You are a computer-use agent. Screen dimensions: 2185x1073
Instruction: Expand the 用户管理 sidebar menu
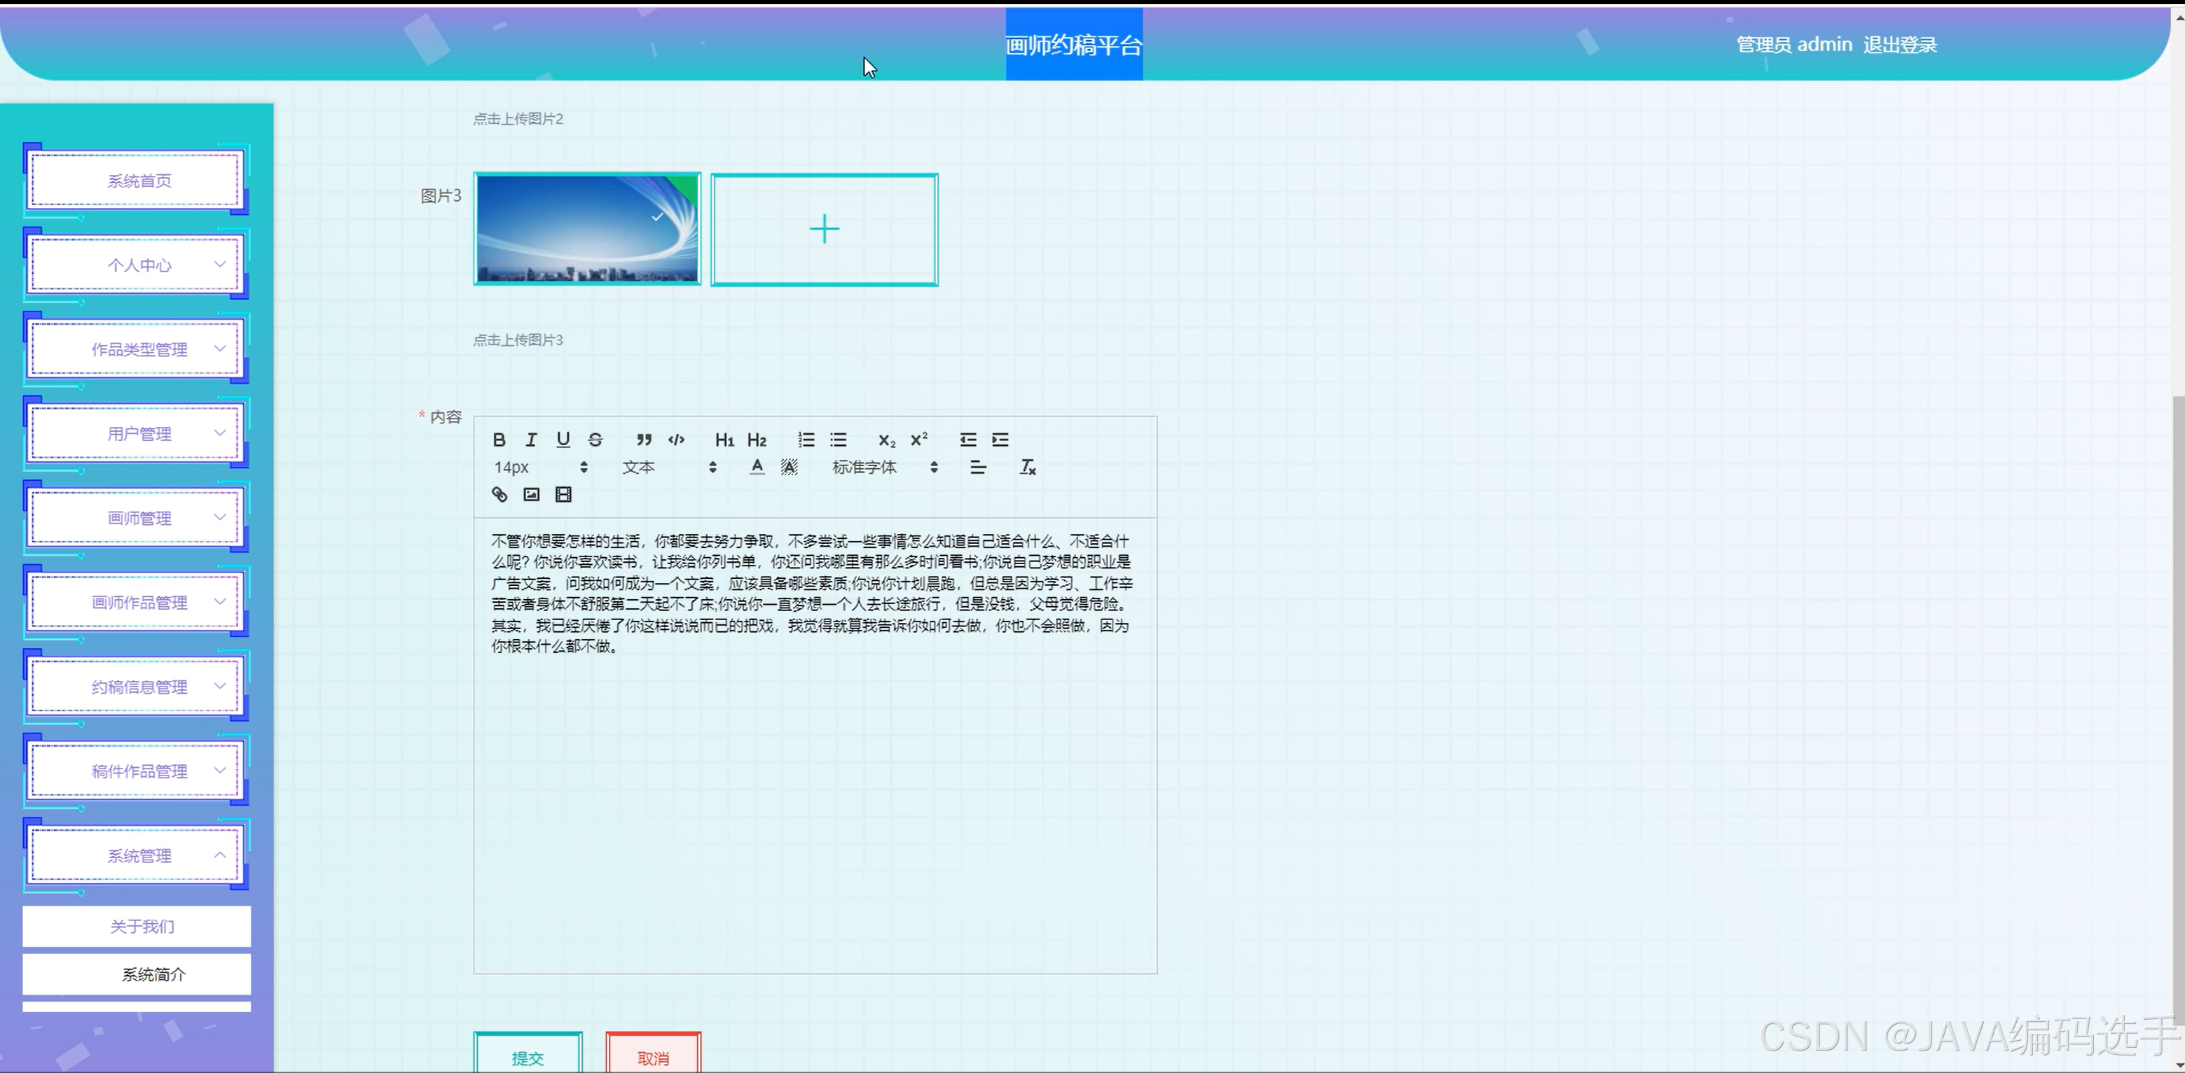139,434
